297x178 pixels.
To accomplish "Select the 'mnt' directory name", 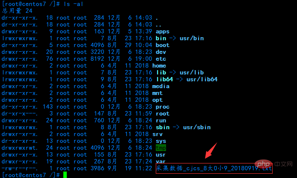I will (157, 93).
